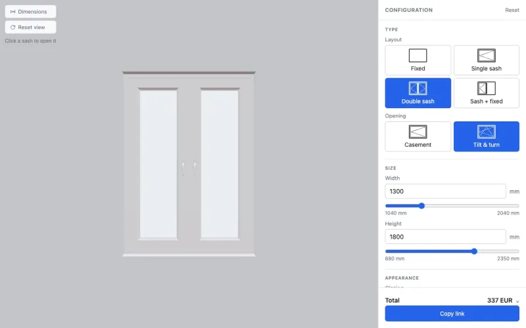The width and height of the screenshot is (526, 328).
Task: Click the Width input field
Action: coord(445,191)
